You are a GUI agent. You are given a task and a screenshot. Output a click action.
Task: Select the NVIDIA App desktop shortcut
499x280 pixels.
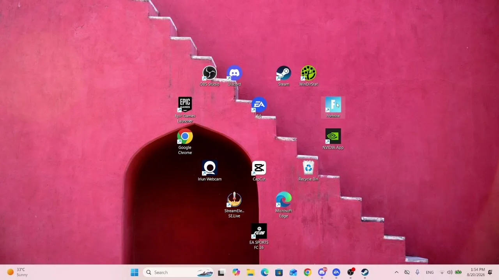(x=333, y=139)
